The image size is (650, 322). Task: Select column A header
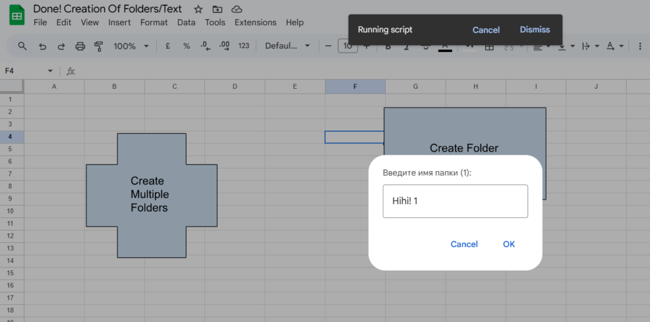[54, 86]
